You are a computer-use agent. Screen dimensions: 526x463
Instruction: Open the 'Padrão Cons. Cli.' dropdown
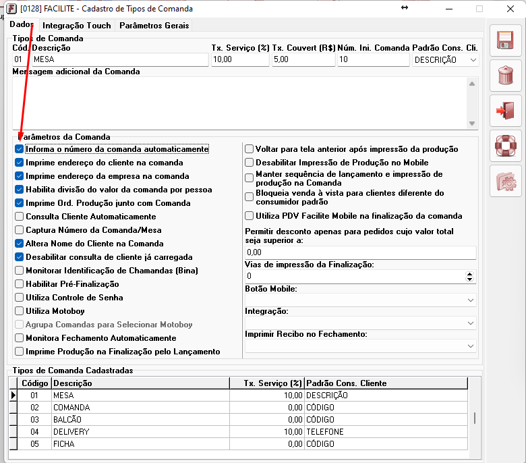473,60
